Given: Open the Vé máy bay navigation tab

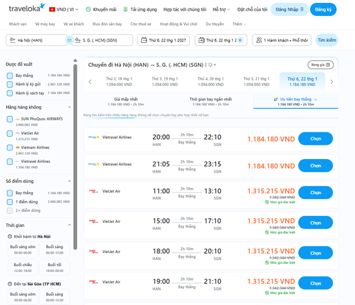Looking at the screenshot, I should click(45, 24).
